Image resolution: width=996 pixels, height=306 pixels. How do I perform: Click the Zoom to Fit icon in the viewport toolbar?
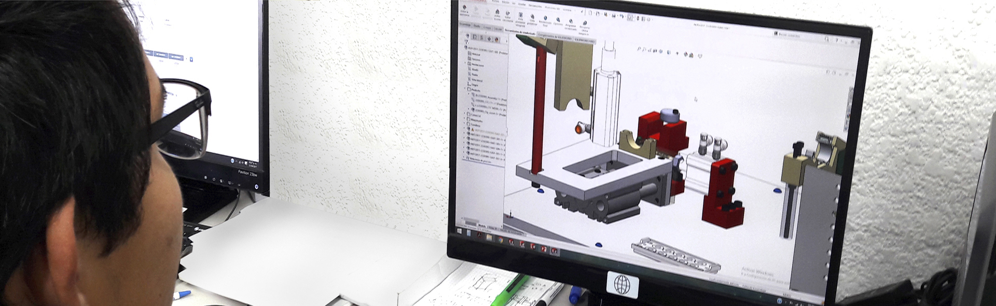coord(639,50)
